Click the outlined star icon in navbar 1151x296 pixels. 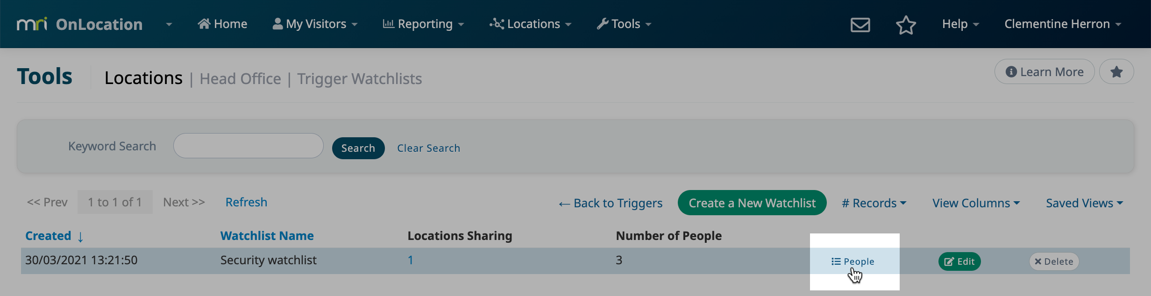tap(906, 25)
